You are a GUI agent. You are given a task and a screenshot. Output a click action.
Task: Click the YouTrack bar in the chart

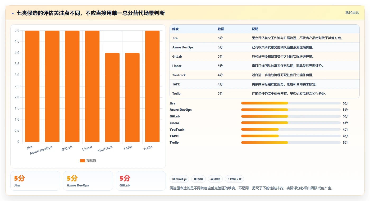(112, 97)
